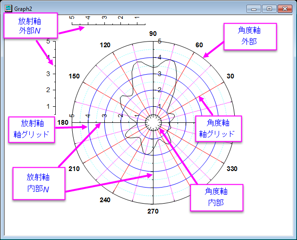This screenshot has height=240, width=297.
Task: Click label 2 on the detached top radial axis
Action: tap(120, 17)
